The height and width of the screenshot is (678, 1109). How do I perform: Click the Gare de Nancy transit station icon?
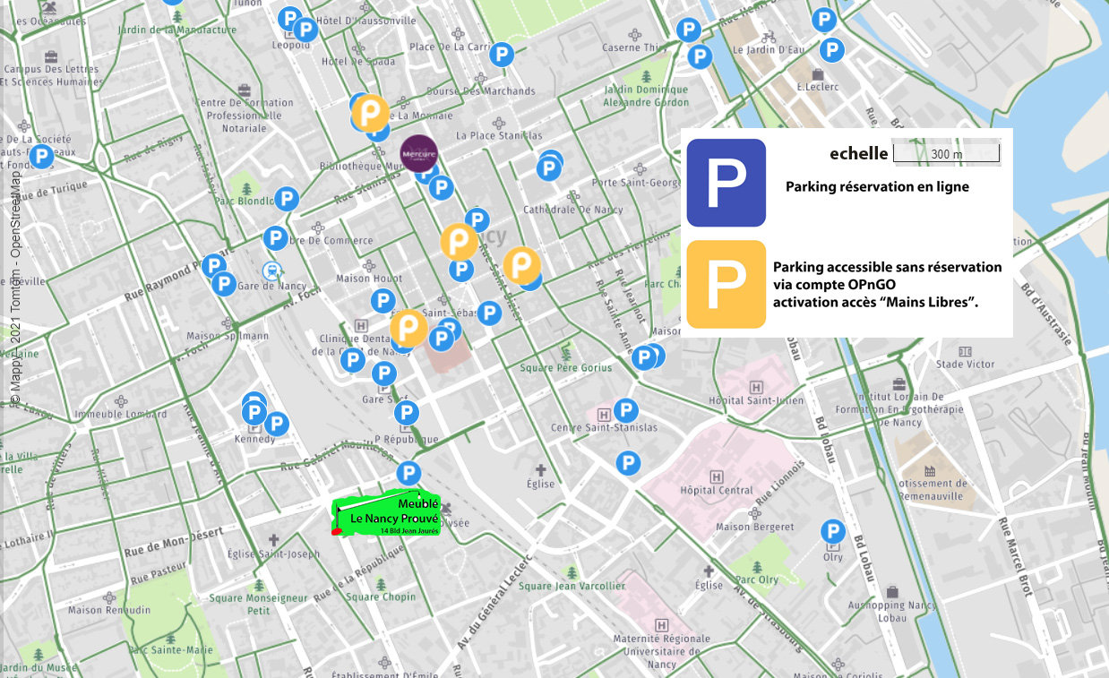click(271, 270)
